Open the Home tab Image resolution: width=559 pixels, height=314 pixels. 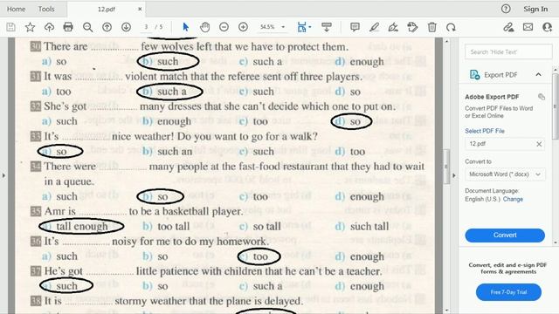point(16,9)
